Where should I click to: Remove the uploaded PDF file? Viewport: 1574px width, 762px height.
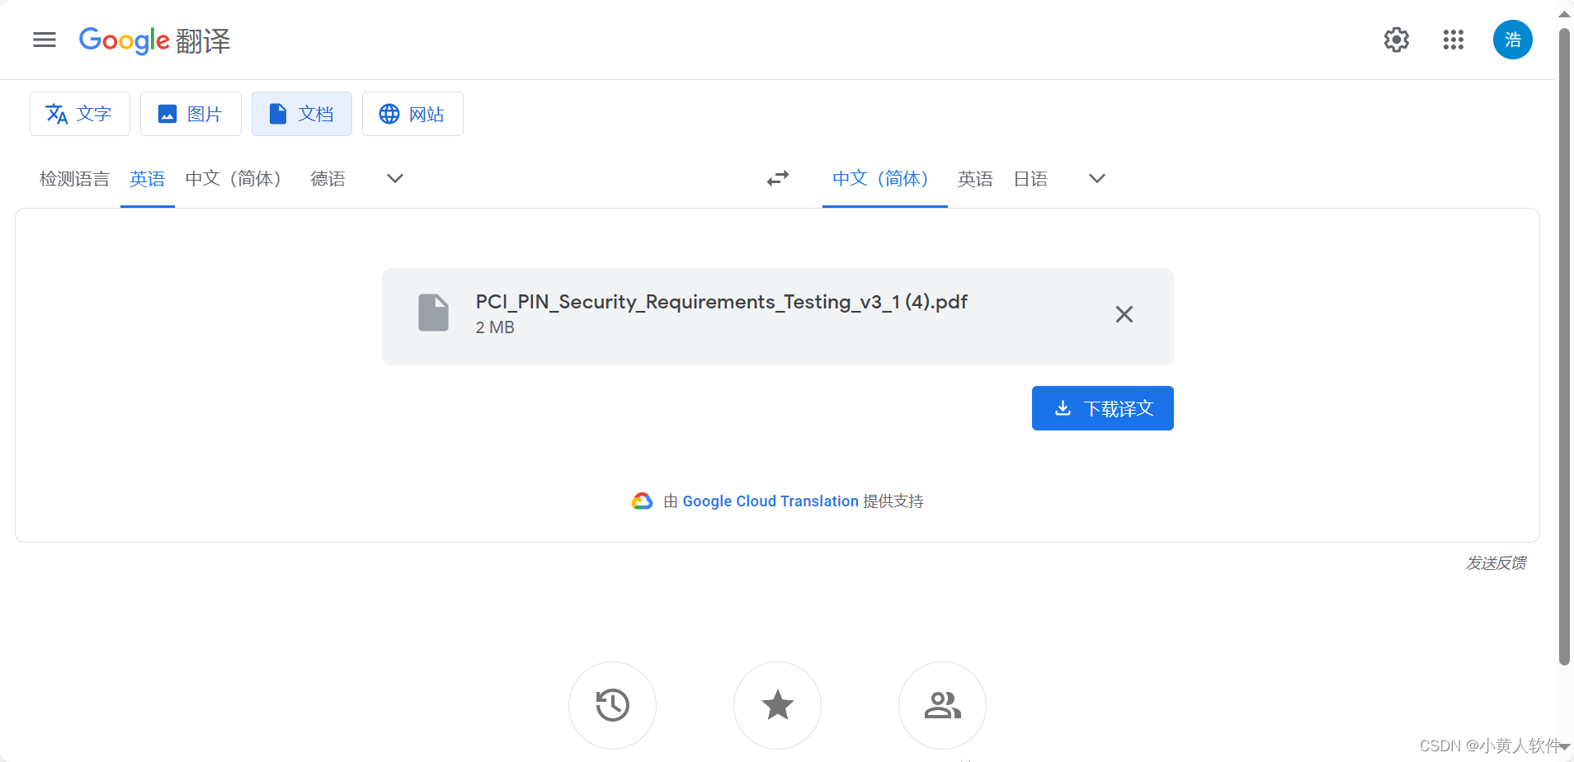click(x=1124, y=314)
